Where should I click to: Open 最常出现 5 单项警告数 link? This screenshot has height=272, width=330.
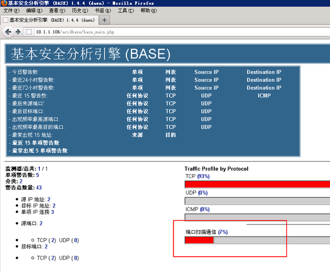tap(40, 151)
